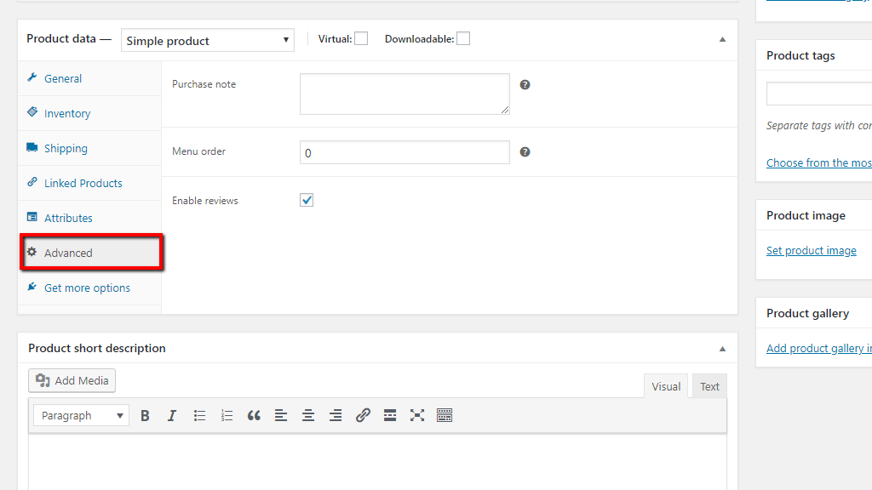Viewport: 872px width, 490px height.
Task: Click the plug icon for Get more options
Action: [x=32, y=287]
